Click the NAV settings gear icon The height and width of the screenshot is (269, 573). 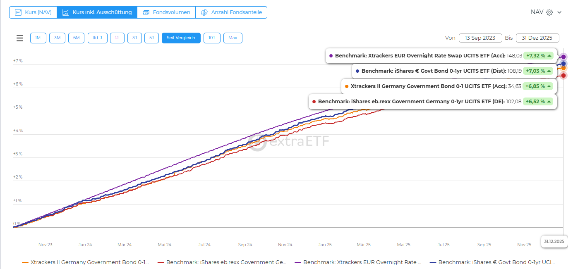[x=549, y=12]
